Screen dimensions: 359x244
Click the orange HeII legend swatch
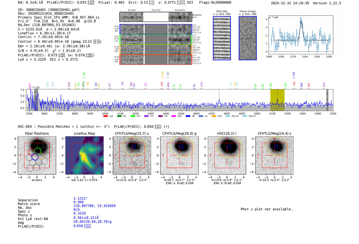point(214,116)
